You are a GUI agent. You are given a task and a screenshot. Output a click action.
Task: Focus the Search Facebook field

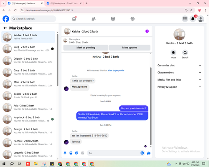[33, 19]
